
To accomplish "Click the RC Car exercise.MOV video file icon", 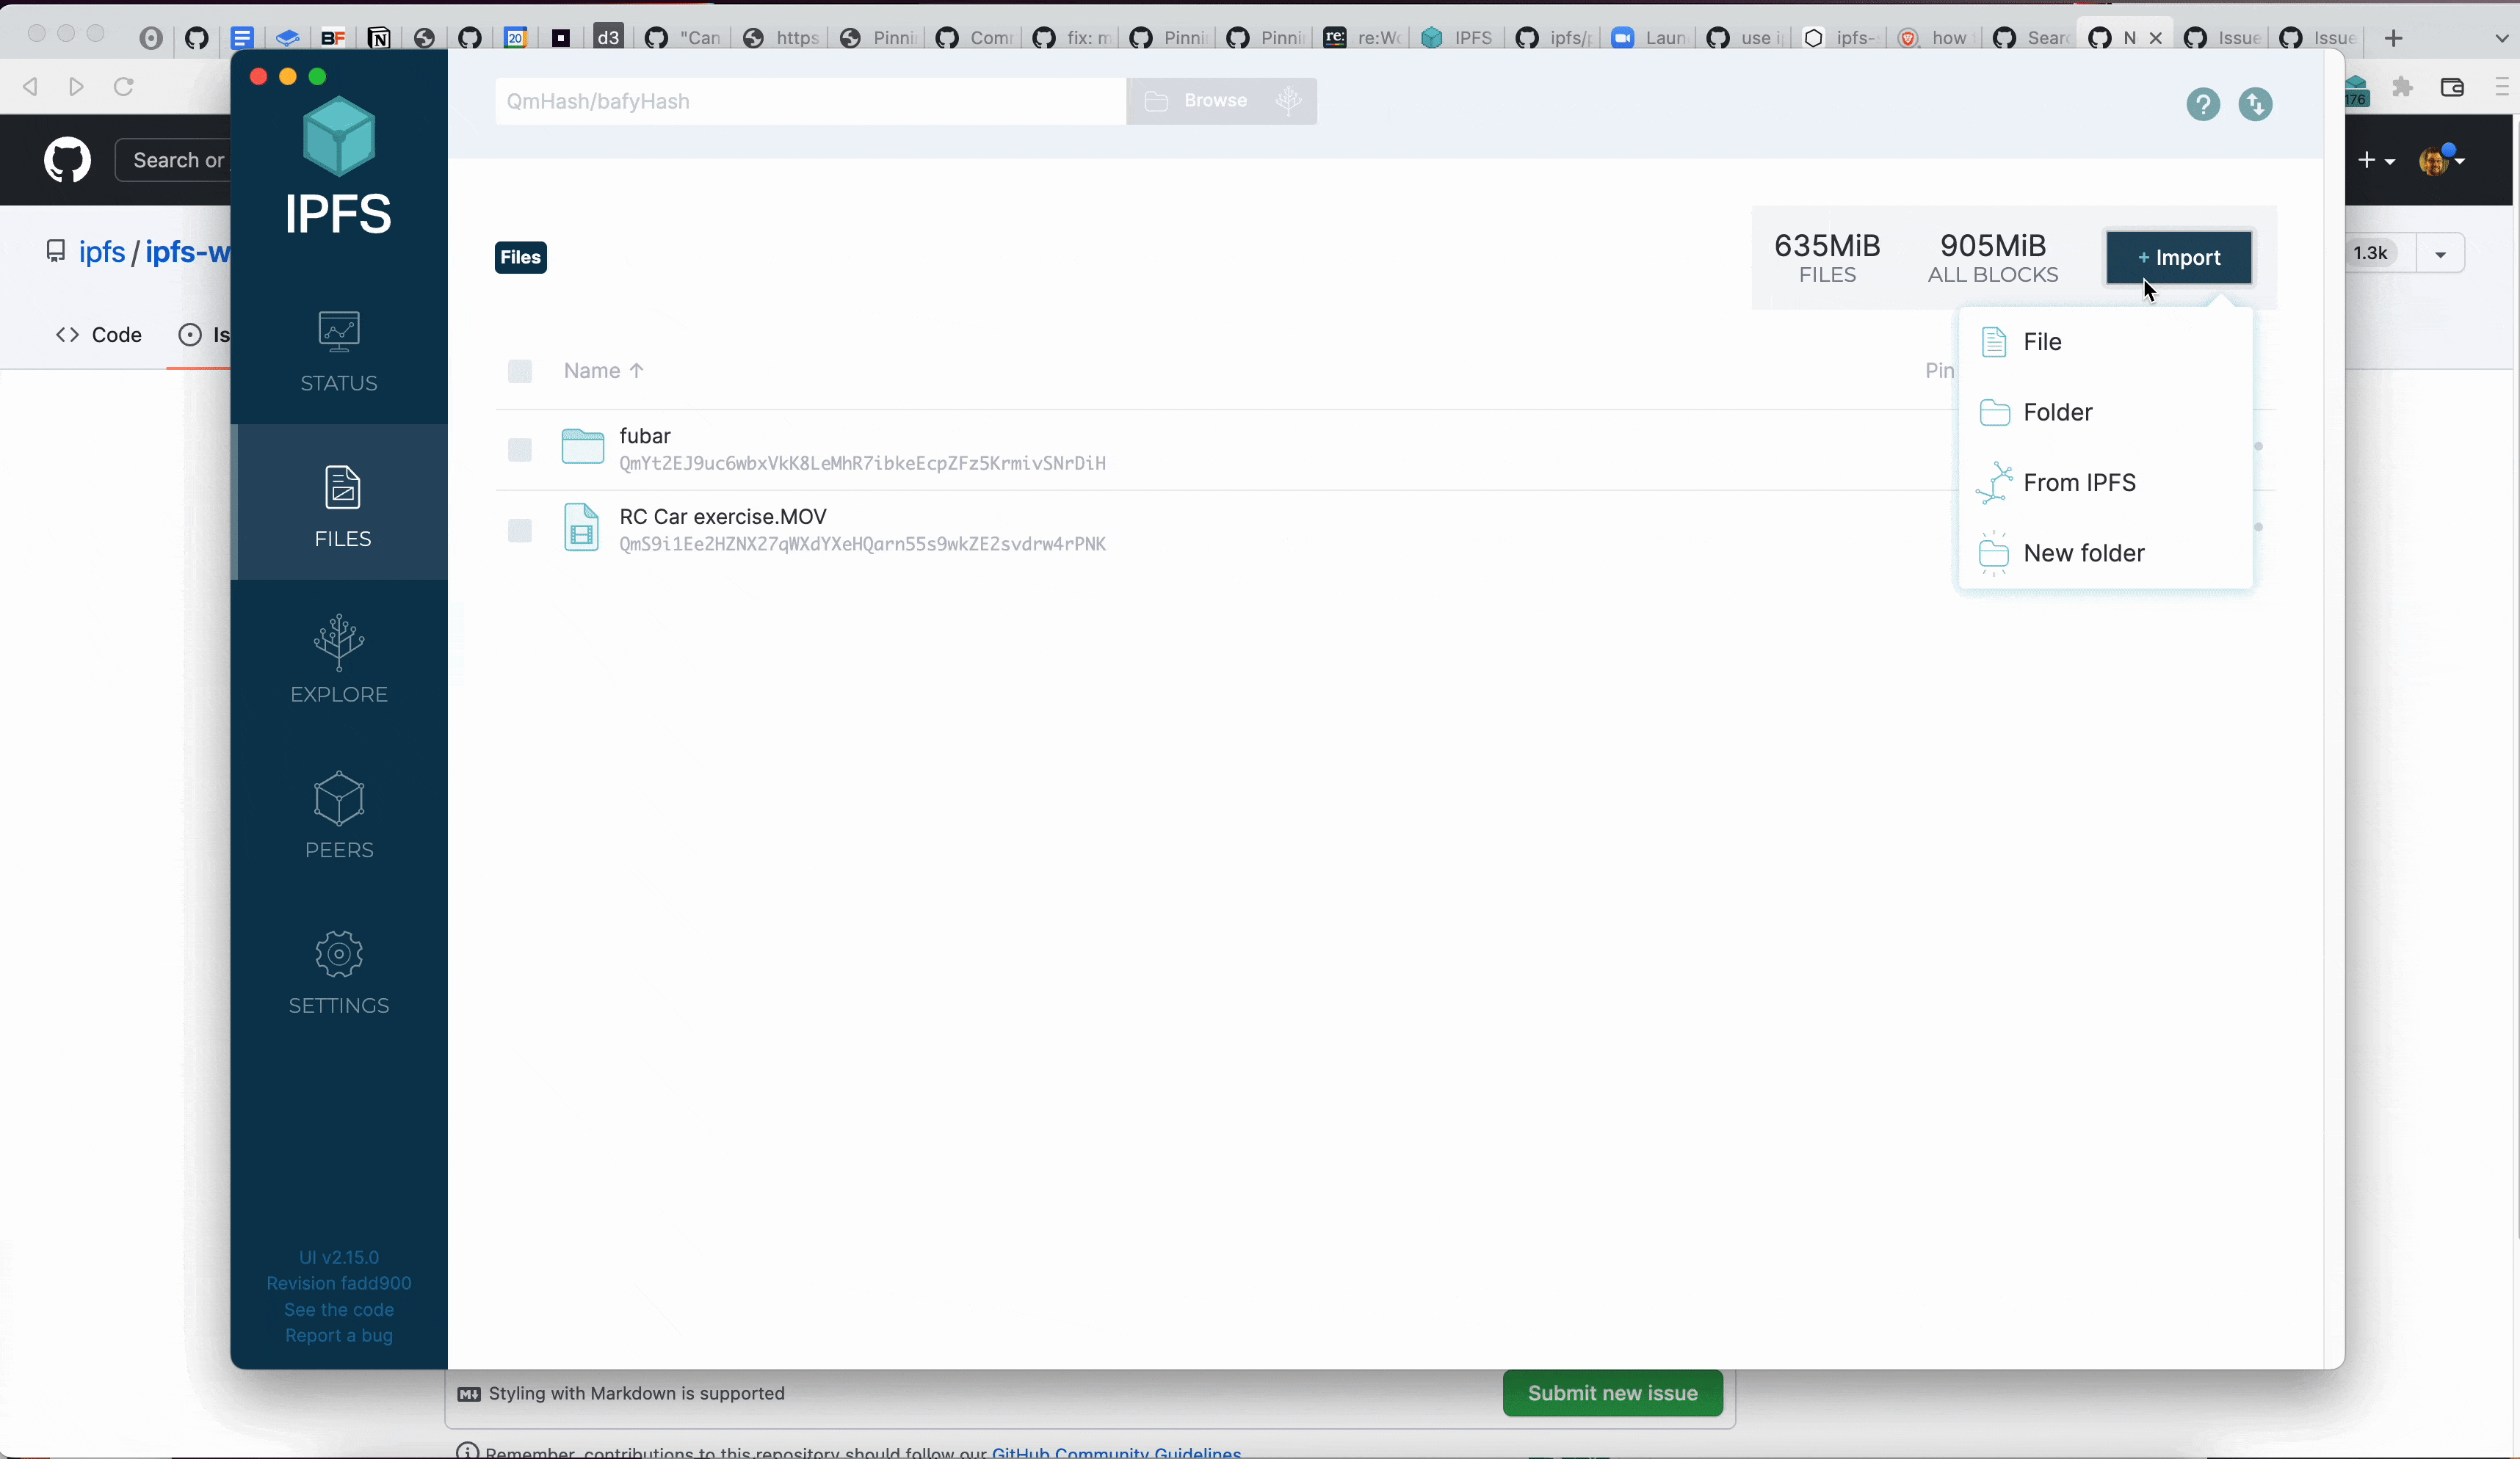I will 581,528.
